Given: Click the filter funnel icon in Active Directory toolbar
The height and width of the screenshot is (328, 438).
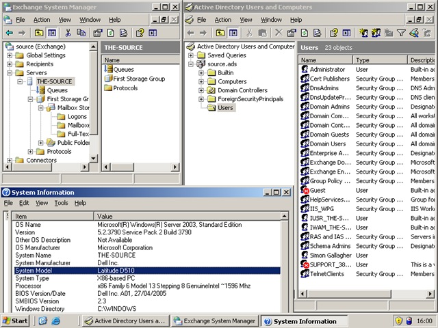Looking at the screenshot, I should (x=400, y=32).
